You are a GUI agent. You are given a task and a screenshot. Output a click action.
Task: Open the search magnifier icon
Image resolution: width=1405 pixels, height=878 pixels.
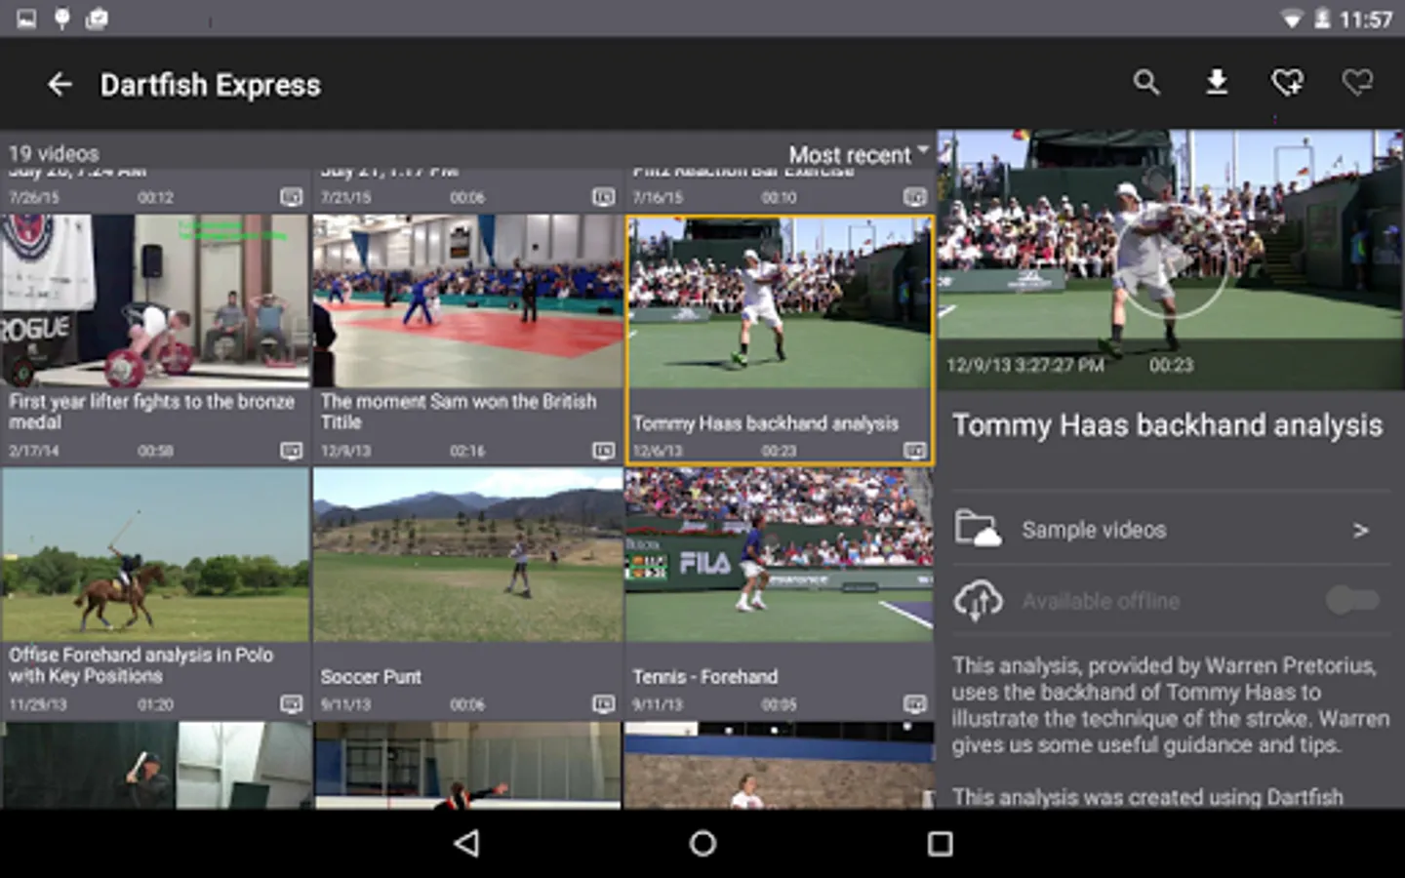click(1146, 83)
